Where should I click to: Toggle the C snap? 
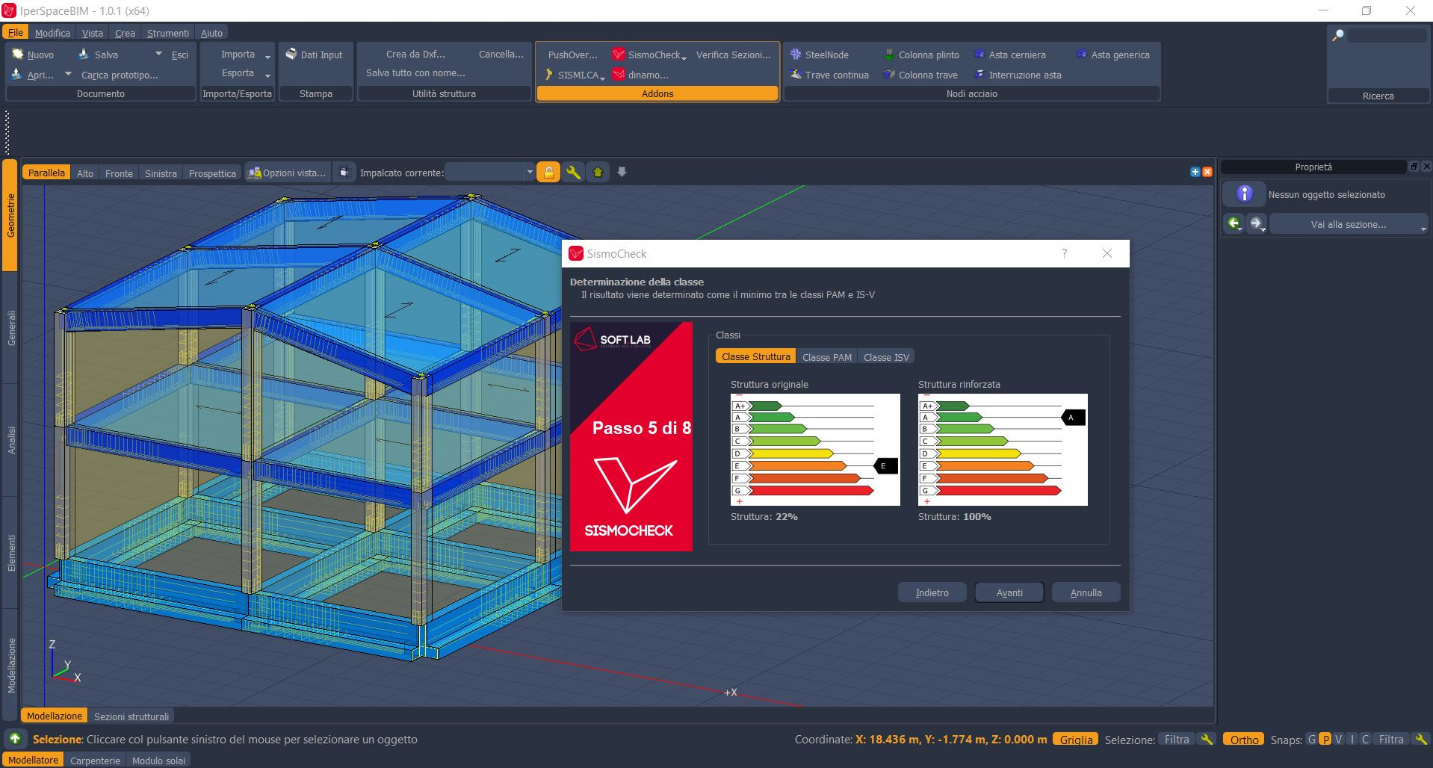[1365, 739]
